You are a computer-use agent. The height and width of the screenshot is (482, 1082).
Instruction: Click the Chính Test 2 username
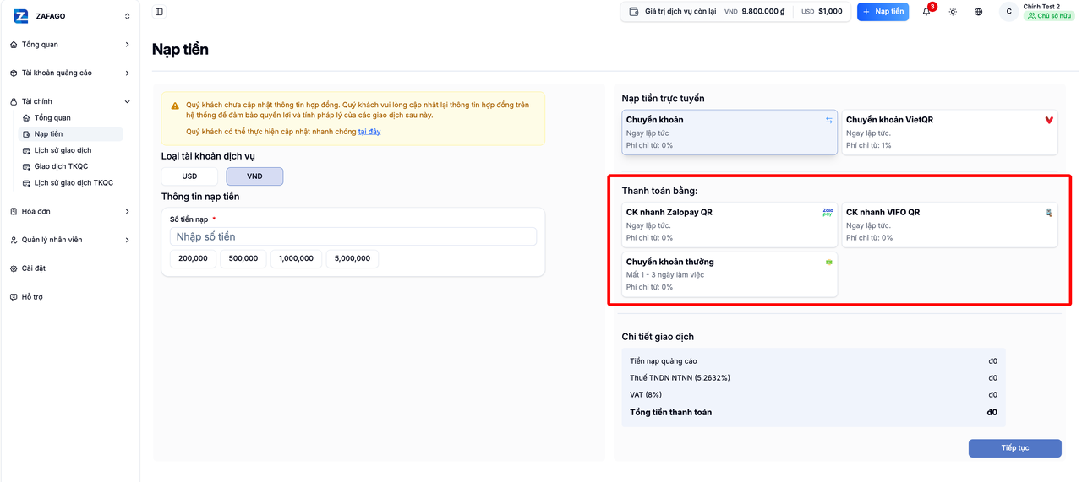click(1041, 7)
